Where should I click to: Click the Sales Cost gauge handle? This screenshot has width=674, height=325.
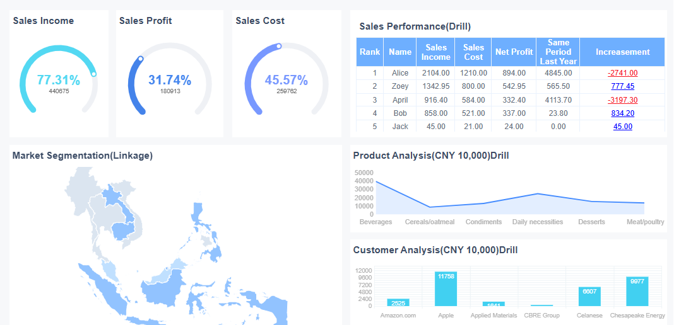(x=278, y=46)
